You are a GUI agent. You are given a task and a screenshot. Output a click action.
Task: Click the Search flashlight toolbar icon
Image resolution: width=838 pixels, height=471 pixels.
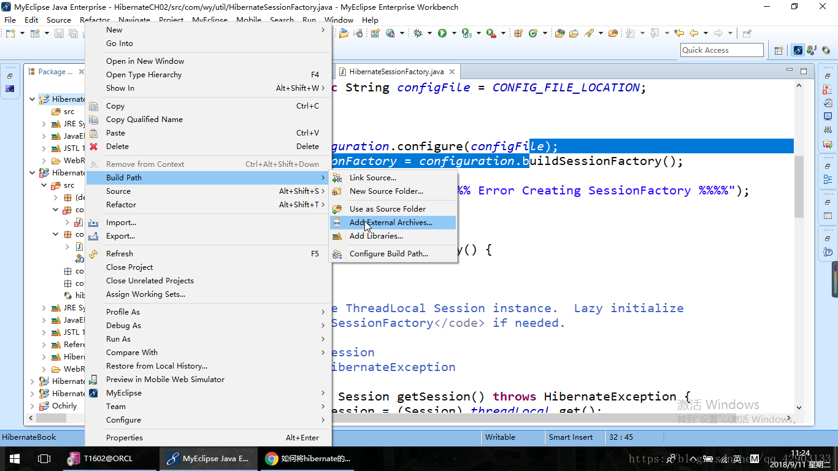pyautogui.click(x=589, y=33)
